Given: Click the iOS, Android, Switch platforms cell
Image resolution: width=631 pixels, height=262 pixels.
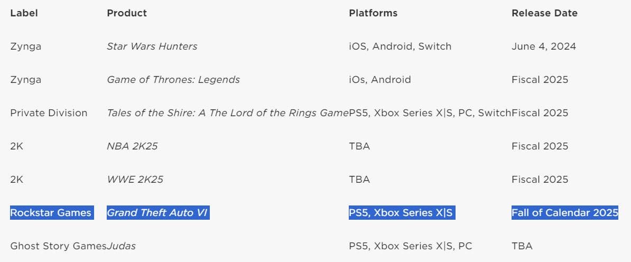Looking at the screenshot, I should pos(400,46).
